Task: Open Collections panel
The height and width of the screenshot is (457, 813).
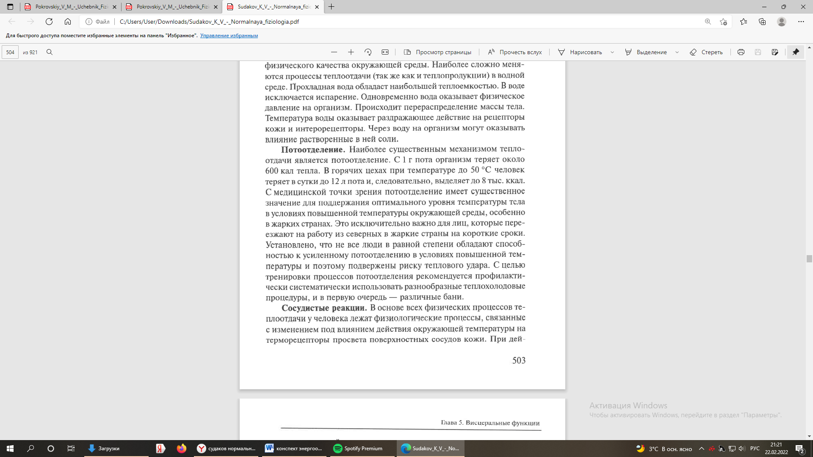Action: (x=762, y=22)
